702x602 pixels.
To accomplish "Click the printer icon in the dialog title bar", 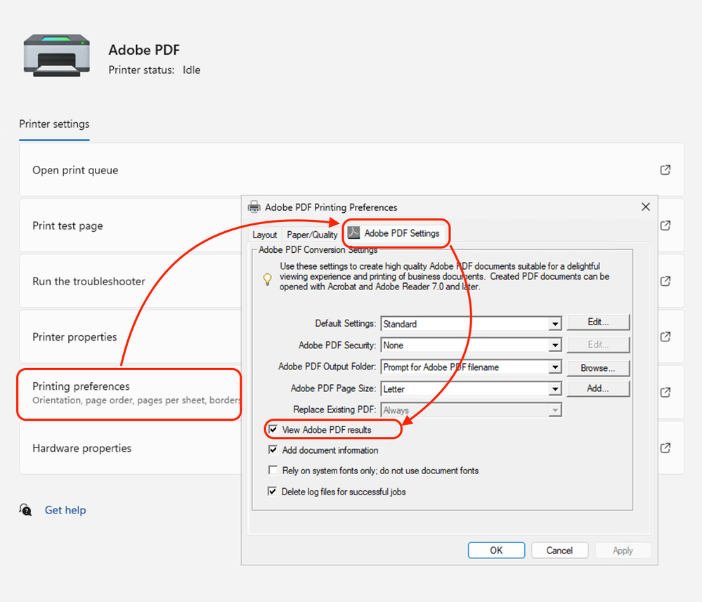I will (254, 207).
